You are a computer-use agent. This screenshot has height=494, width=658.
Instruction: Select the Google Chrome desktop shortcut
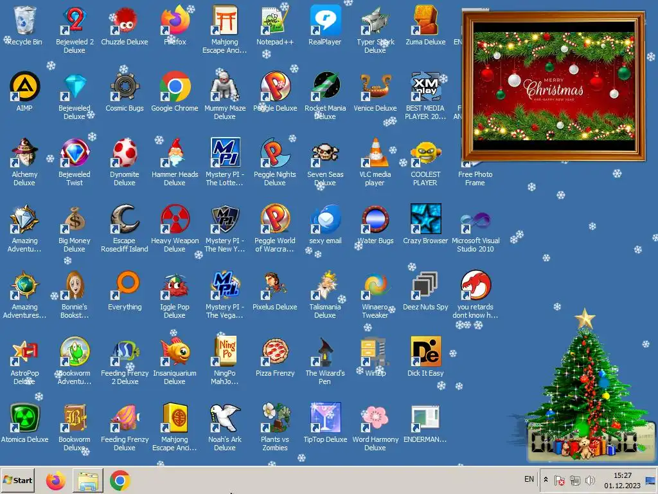(x=175, y=87)
